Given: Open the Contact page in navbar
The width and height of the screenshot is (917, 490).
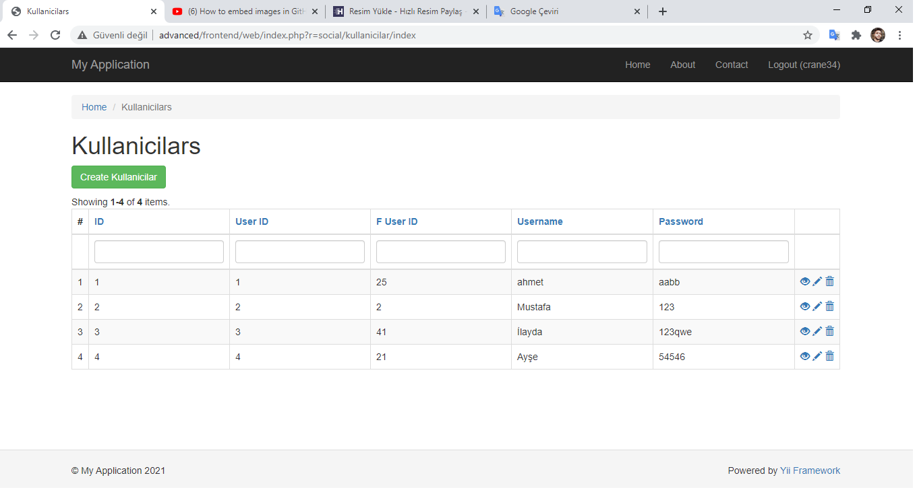Looking at the screenshot, I should point(732,65).
